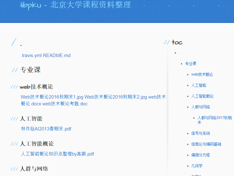Open the README.md file link
The height and width of the screenshot is (176, 234).
pyautogui.click(x=57, y=55)
